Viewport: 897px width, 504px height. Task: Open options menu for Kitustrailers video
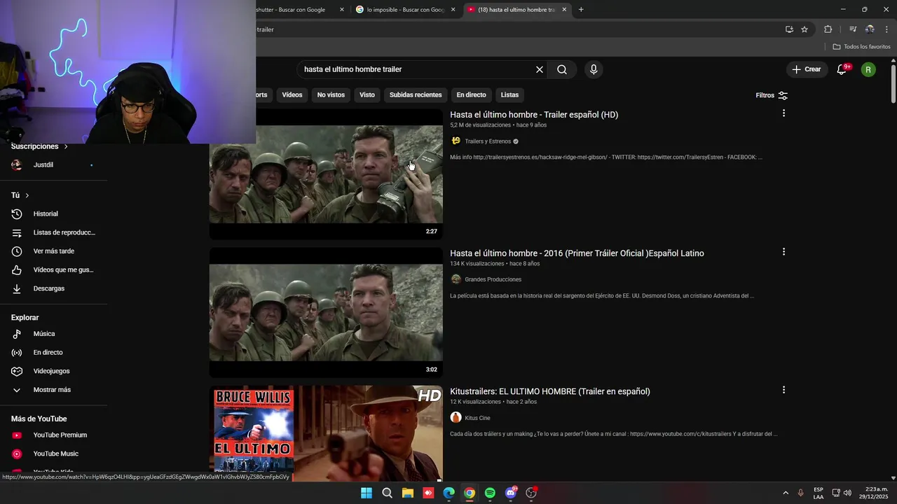(783, 390)
